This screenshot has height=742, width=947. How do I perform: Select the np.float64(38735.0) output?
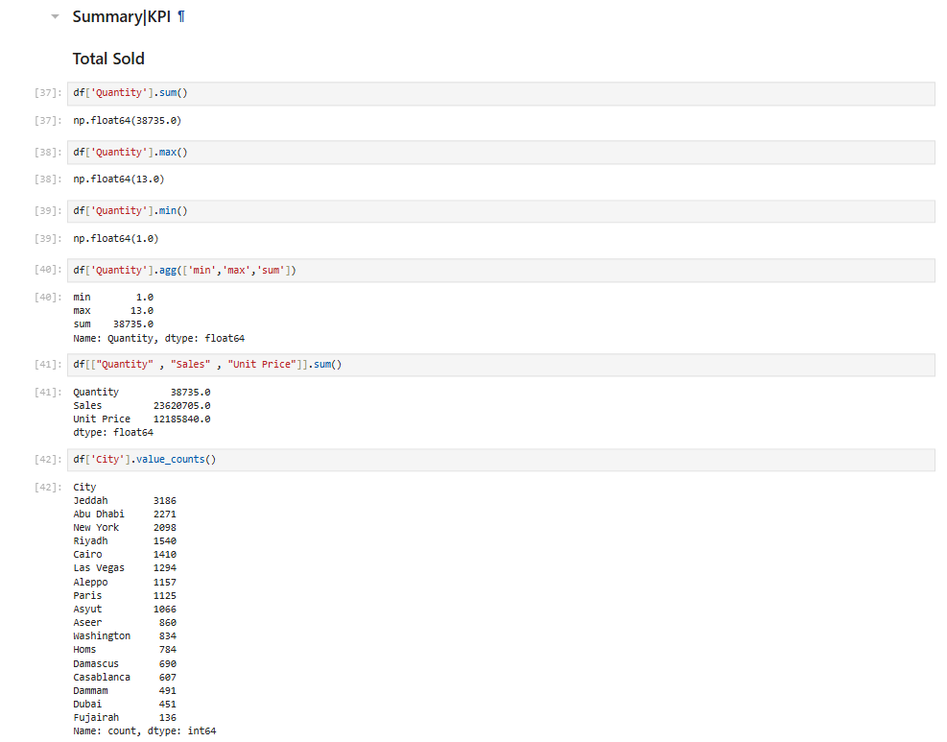pos(127,121)
